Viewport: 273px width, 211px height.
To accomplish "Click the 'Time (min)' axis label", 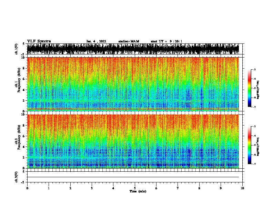I will coord(138,191).
